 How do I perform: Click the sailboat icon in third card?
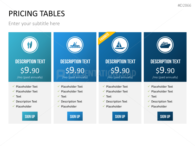pyautogui.click(x=120, y=45)
